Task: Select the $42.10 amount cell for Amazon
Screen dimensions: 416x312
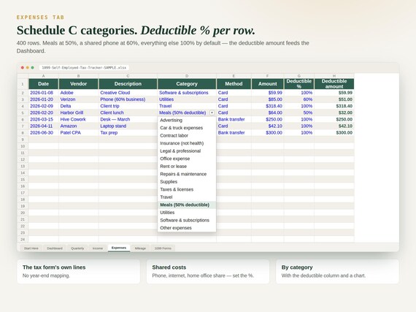Action: coord(267,126)
